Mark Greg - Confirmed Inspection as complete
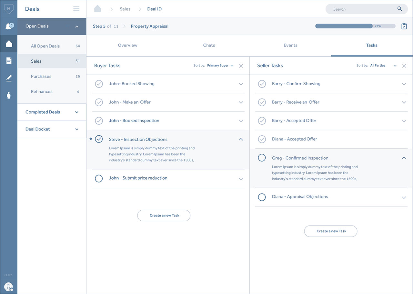Image resolution: width=413 pixels, height=294 pixels. (262, 158)
